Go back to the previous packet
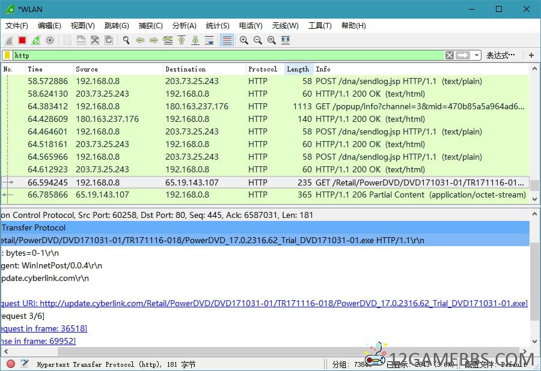541x371 pixels. click(x=140, y=40)
